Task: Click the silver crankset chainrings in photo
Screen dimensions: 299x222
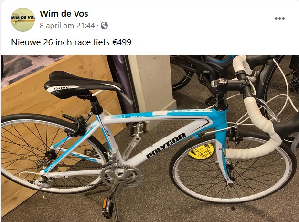Action: coord(122,175)
